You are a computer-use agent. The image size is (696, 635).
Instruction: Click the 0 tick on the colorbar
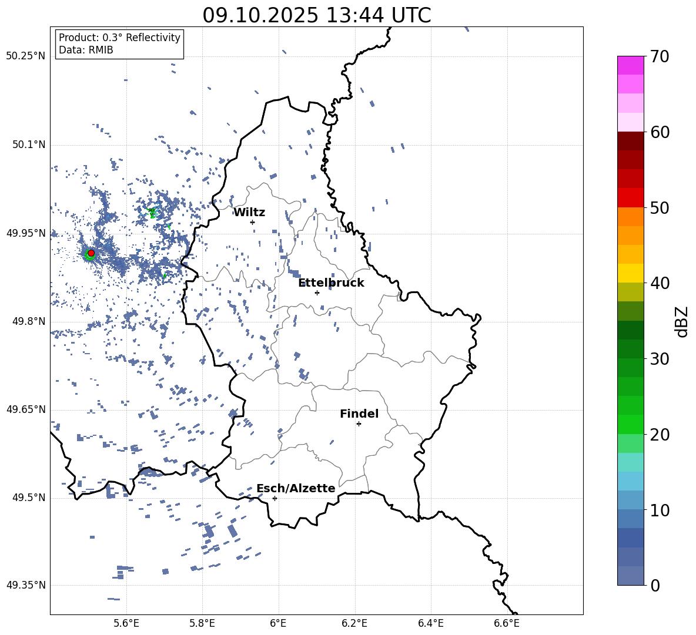pyautogui.click(x=655, y=585)
